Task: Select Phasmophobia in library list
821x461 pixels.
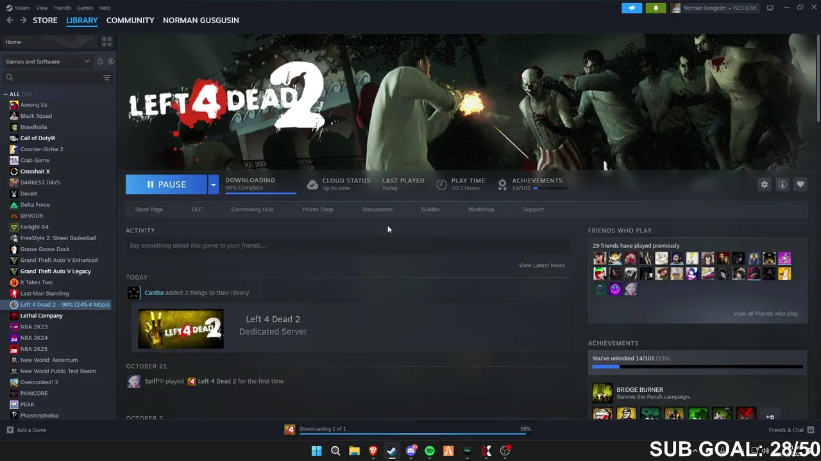Action: pos(39,416)
